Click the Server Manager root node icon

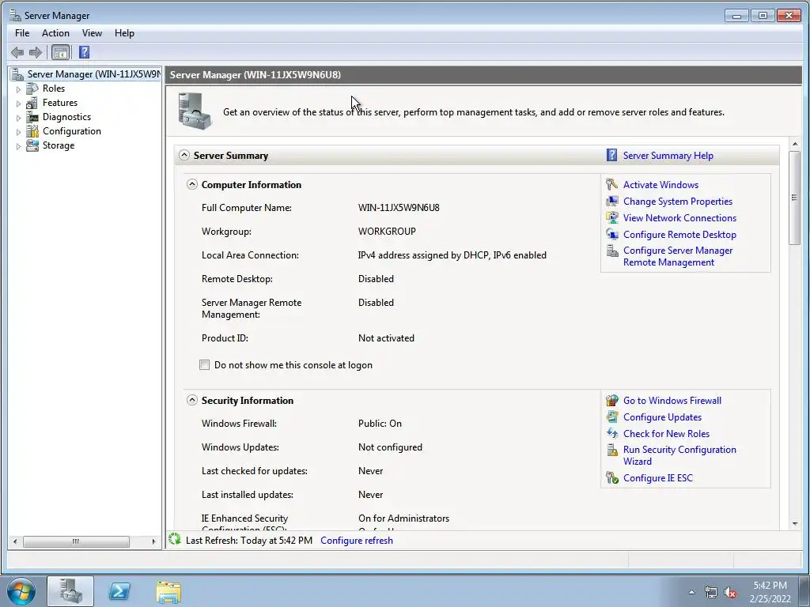[17, 74]
